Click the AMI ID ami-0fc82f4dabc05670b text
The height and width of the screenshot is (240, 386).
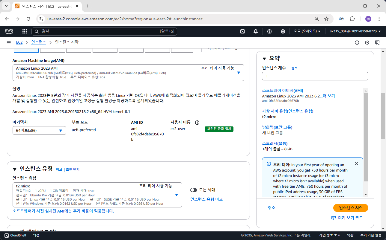[147, 134]
